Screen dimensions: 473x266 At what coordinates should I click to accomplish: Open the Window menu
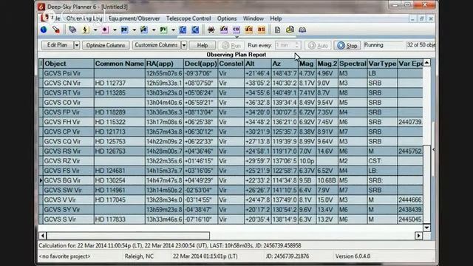pyautogui.click(x=253, y=18)
